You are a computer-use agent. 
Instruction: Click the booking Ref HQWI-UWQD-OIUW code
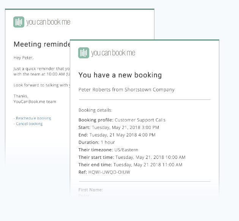[109, 172]
